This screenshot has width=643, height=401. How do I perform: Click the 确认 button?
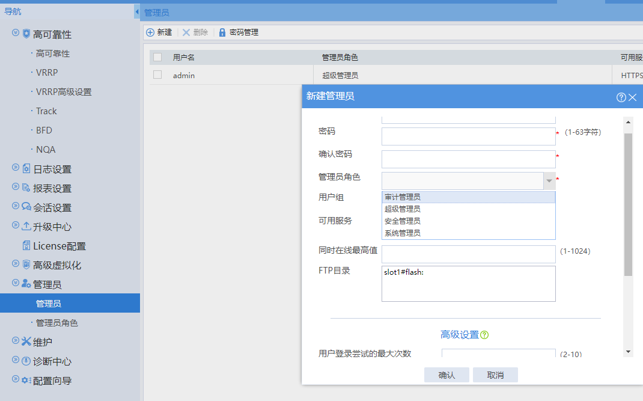(x=446, y=375)
